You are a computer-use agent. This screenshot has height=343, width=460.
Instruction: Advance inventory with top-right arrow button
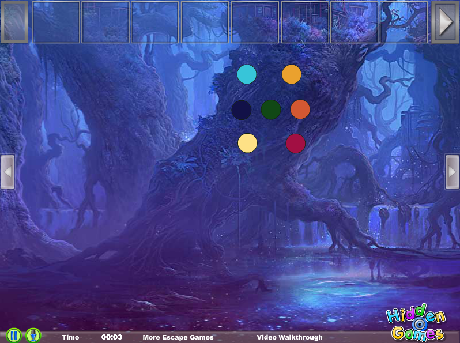coord(445,22)
